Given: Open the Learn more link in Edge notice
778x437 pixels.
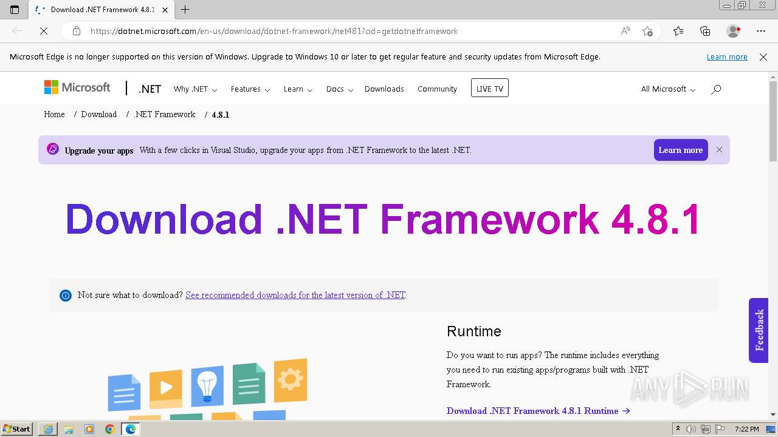Looking at the screenshot, I should (727, 56).
